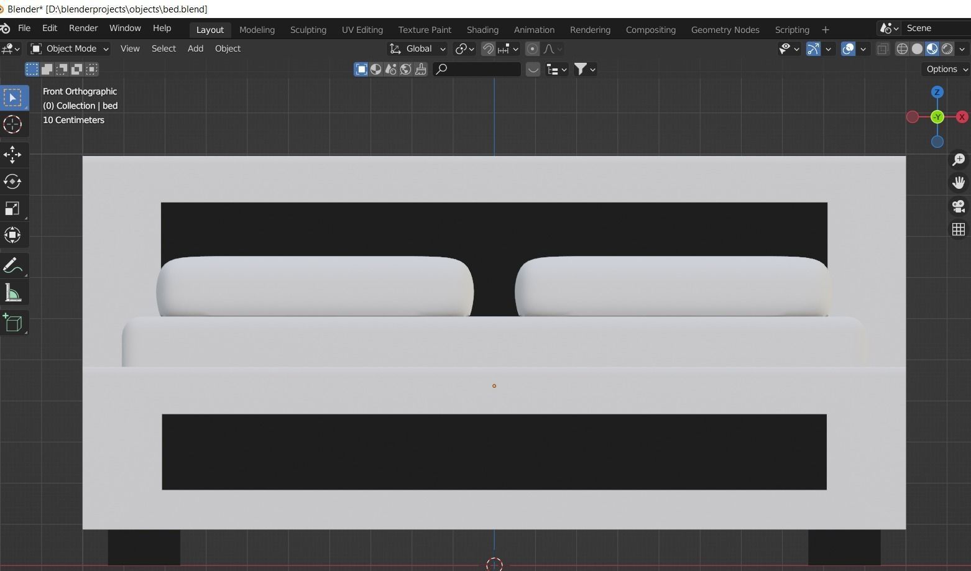Open the Render menu
This screenshot has height=571, width=971.
pyautogui.click(x=83, y=28)
